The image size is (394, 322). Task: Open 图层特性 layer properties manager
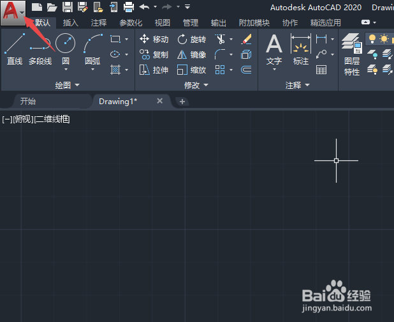point(352,54)
